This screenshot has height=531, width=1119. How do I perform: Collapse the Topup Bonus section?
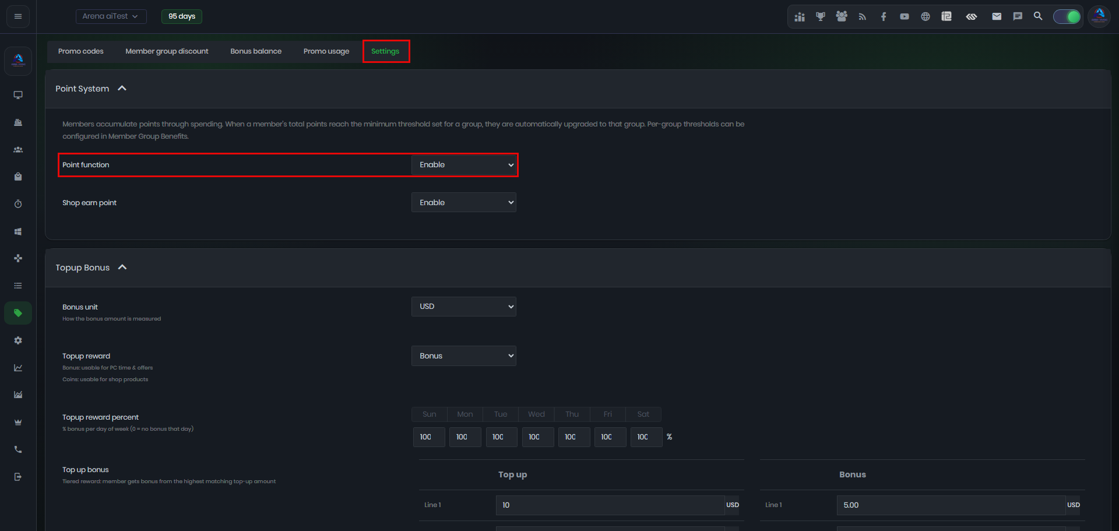click(x=122, y=268)
